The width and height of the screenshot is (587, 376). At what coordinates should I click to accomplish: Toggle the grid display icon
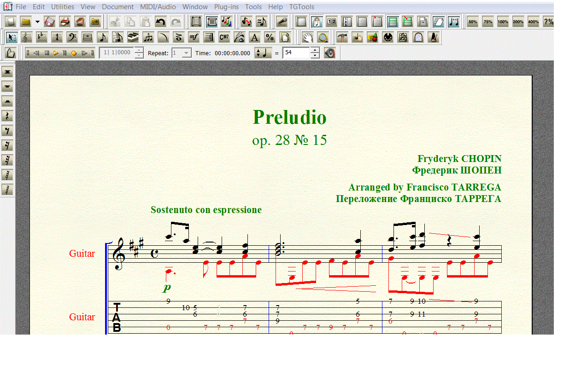(x=362, y=22)
